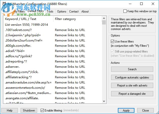Select the .adcell.*?bid= filter row
Viewport: 159px width, 114px height.
coord(52,51)
